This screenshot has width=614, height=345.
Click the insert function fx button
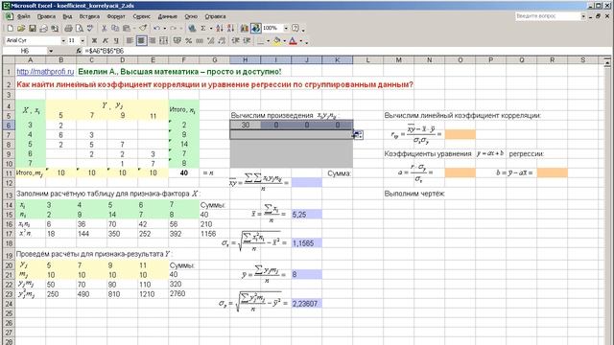(79, 51)
